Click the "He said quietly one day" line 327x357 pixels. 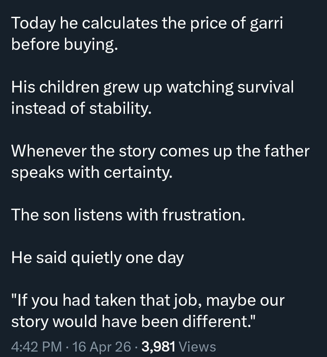[x=97, y=258]
